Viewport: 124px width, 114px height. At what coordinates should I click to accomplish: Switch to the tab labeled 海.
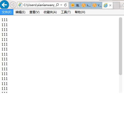tap(75, 5)
